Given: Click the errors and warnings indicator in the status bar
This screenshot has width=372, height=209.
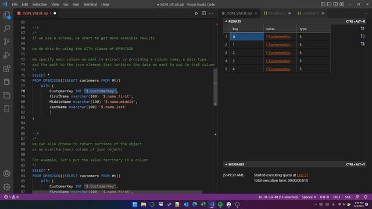Looking at the screenshot, I should point(11,197).
